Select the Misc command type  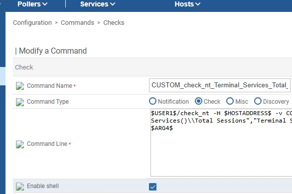(x=230, y=101)
